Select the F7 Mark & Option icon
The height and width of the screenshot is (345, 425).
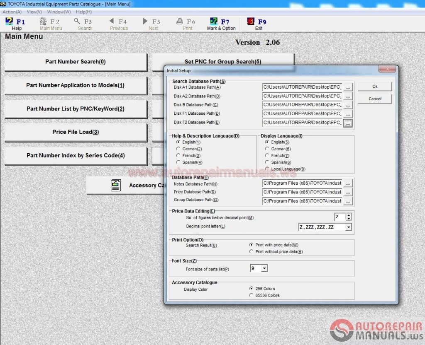tap(220, 23)
